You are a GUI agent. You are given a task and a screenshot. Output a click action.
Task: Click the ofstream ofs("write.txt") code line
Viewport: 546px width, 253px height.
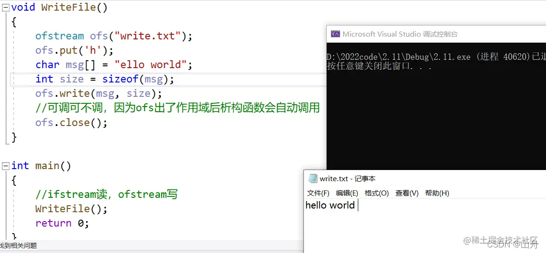coord(113,36)
